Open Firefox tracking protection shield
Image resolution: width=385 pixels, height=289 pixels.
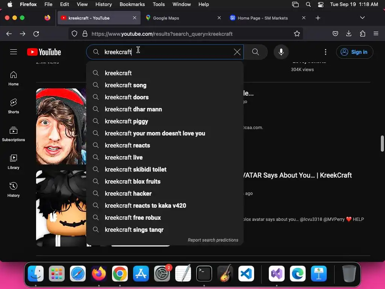tap(74, 33)
